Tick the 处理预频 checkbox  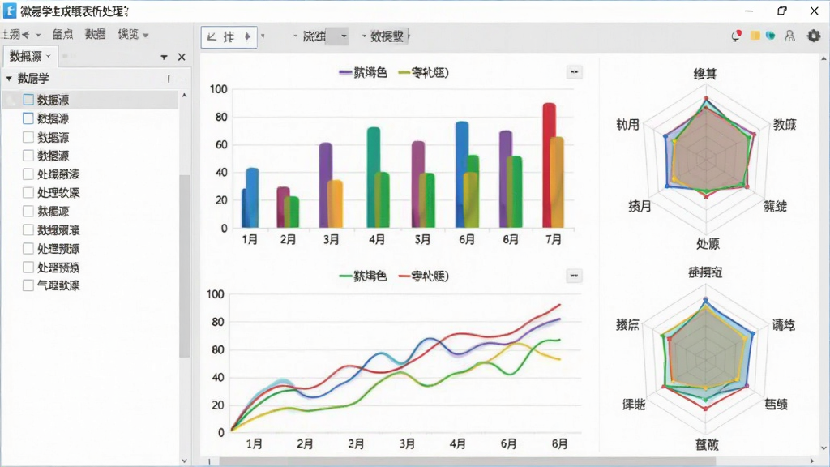click(x=28, y=267)
